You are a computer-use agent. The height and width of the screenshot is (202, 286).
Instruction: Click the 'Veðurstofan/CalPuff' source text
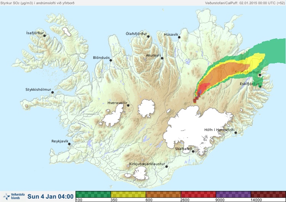click(222, 3)
